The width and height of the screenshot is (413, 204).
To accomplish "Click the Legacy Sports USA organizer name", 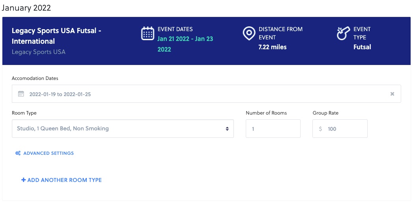I will 39,52.
